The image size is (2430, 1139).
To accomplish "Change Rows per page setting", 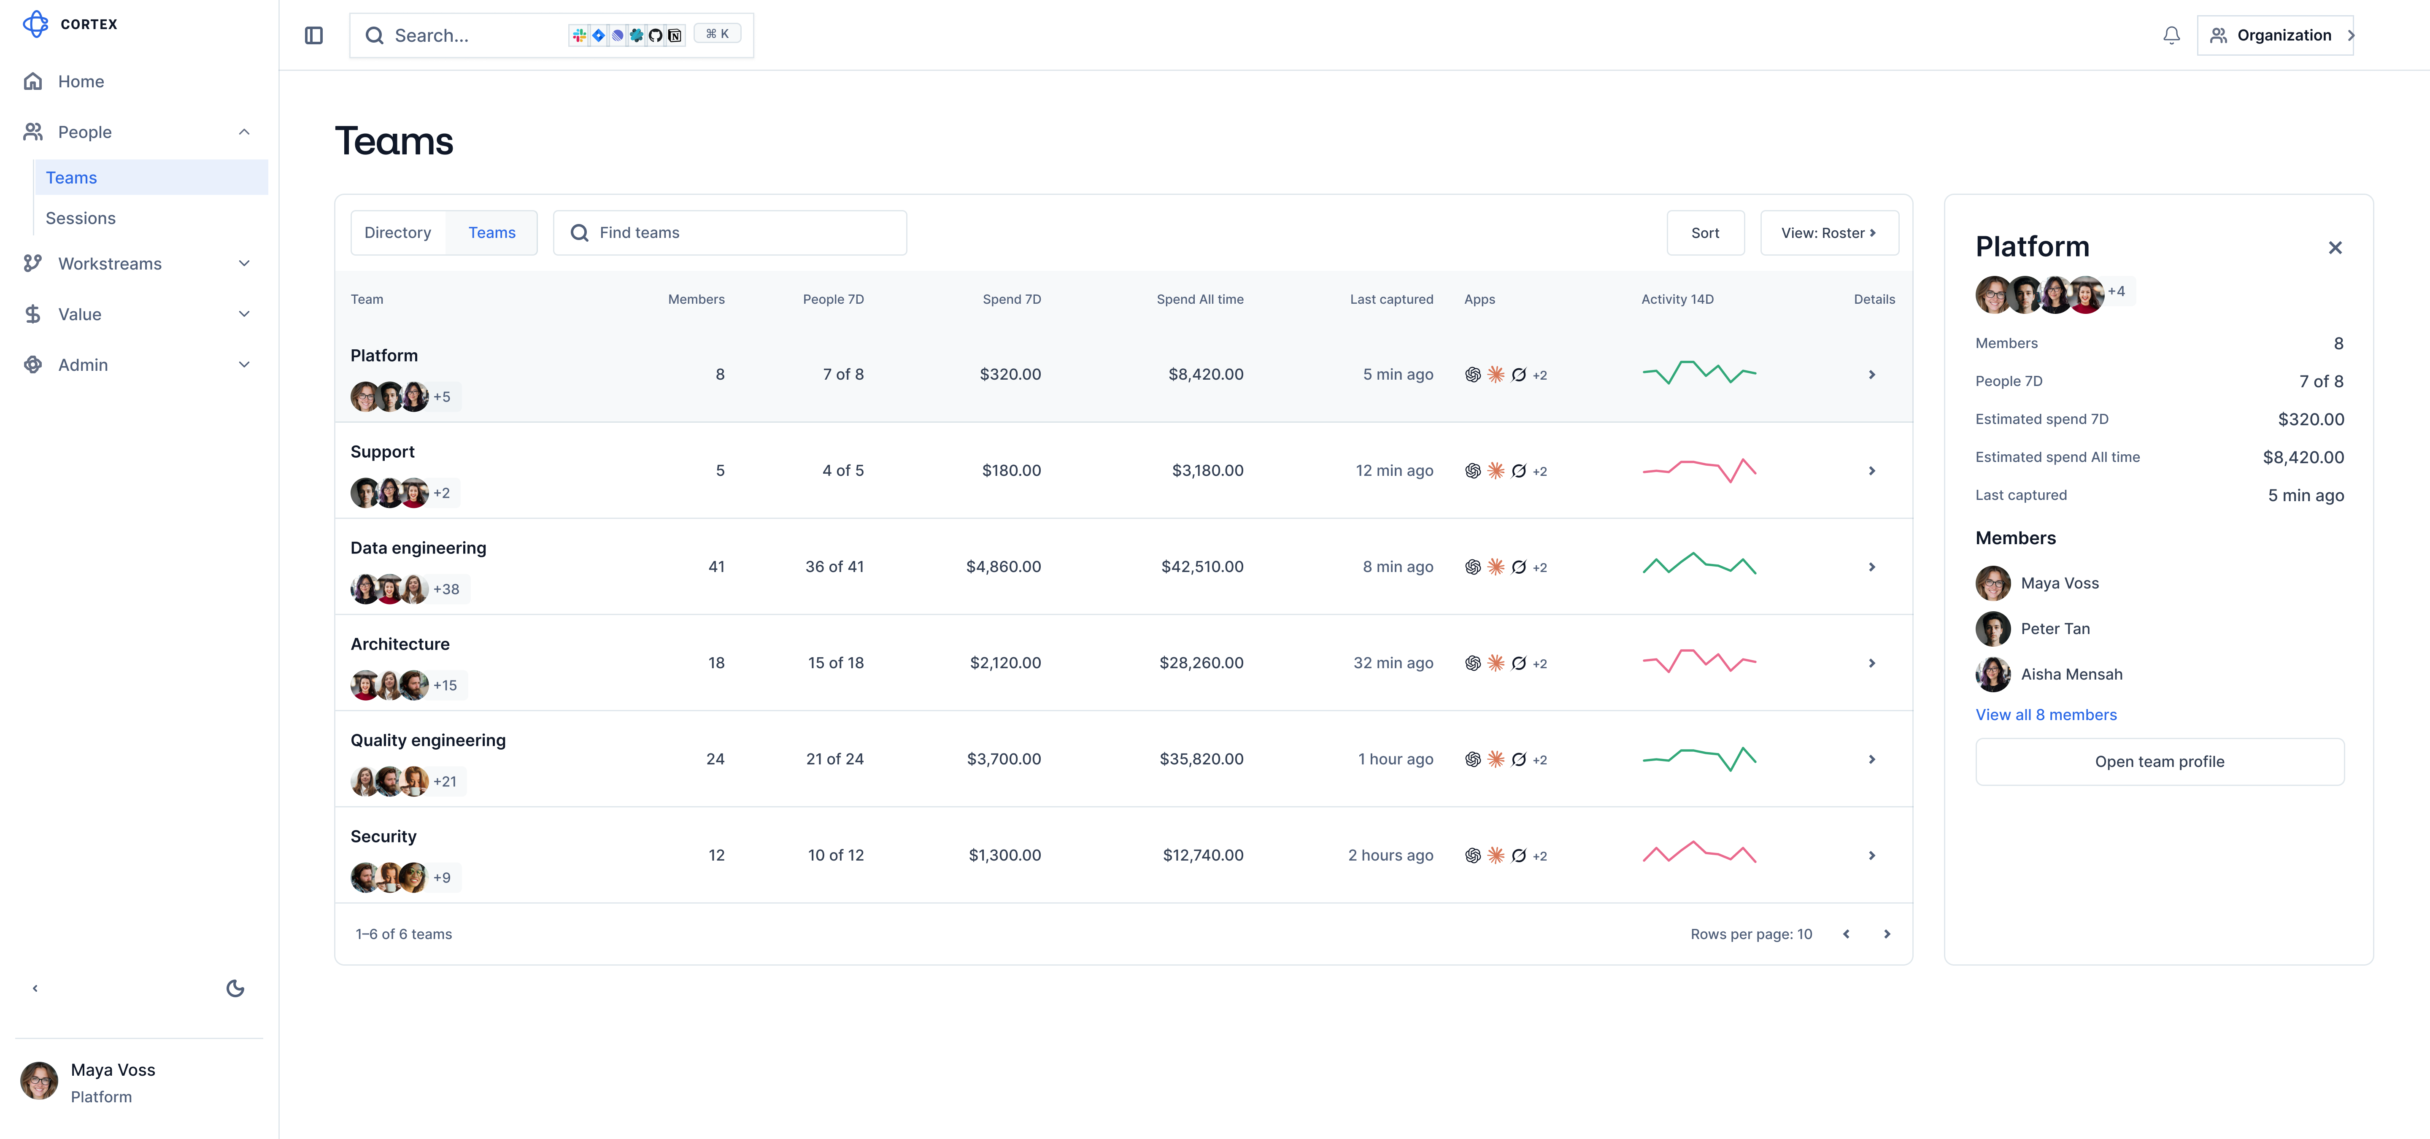I will pyautogui.click(x=1751, y=934).
